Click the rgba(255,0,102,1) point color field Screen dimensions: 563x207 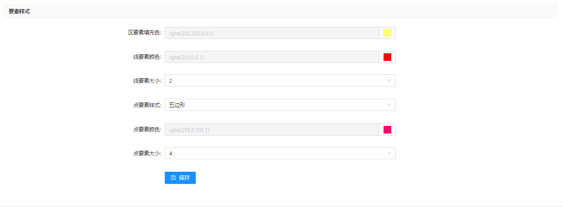tap(272, 130)
